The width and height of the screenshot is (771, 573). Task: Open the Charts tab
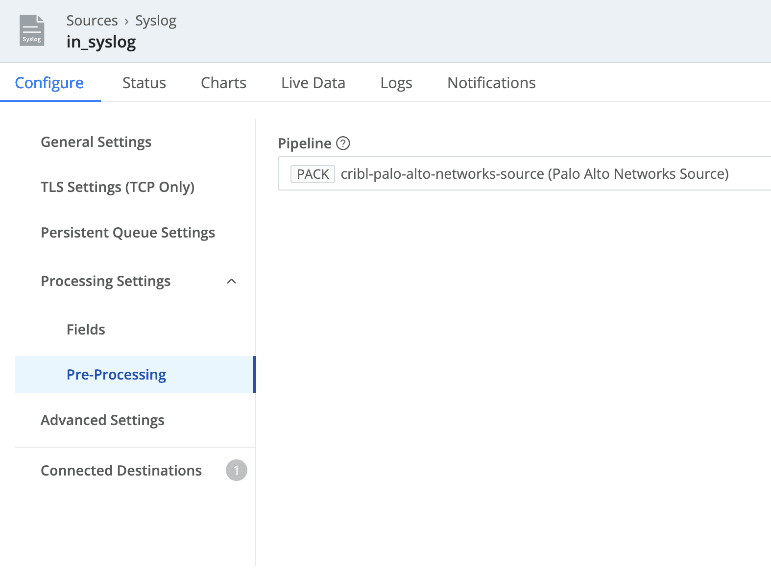223,83
